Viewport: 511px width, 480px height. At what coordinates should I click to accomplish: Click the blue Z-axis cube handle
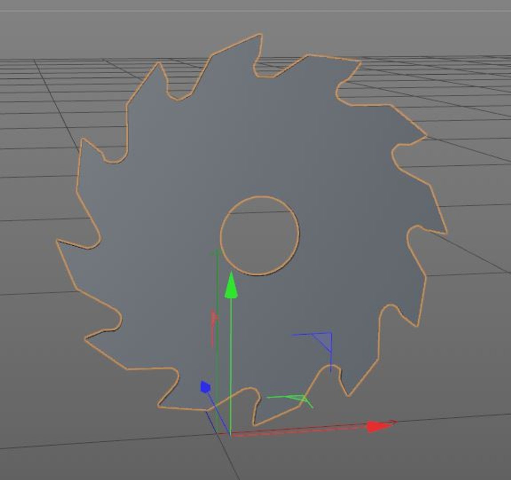[205, 387]
